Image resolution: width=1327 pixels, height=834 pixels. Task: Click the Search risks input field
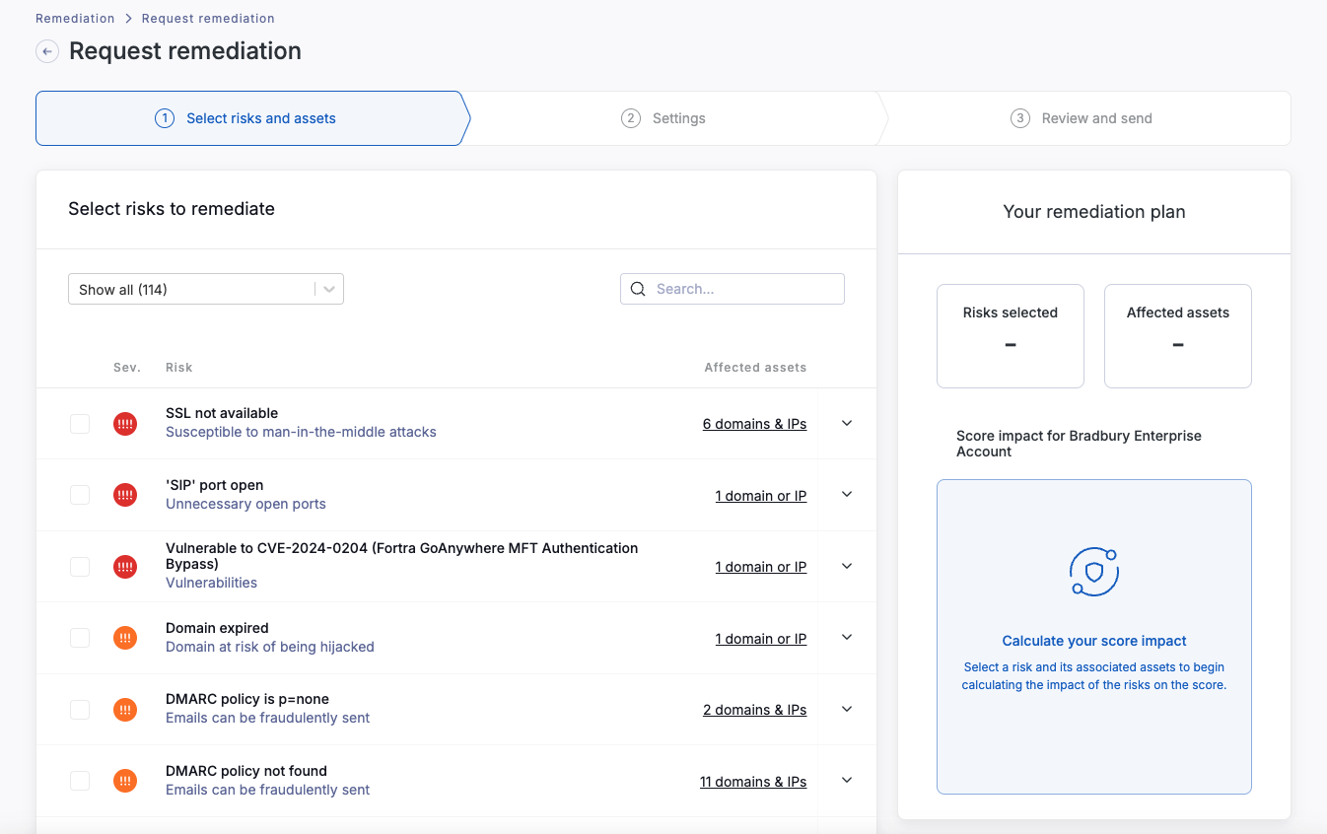733,289
